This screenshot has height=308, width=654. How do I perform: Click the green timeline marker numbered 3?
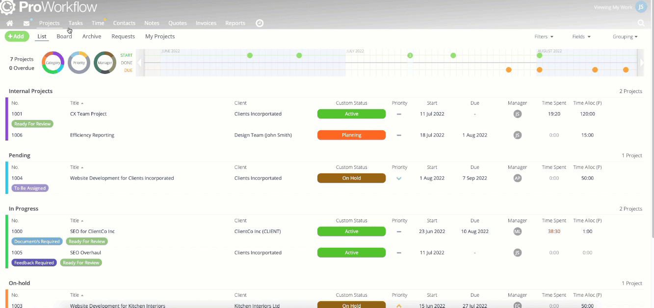click(410, 56)
